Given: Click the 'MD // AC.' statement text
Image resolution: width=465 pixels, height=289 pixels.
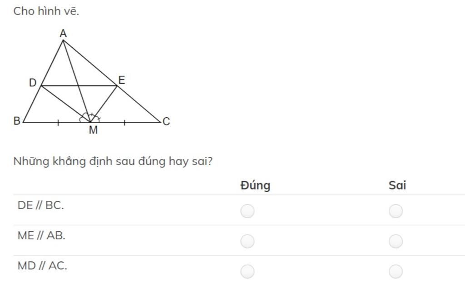Looking at the screenshot, I should pyautogui.click(x=42, y=266).
